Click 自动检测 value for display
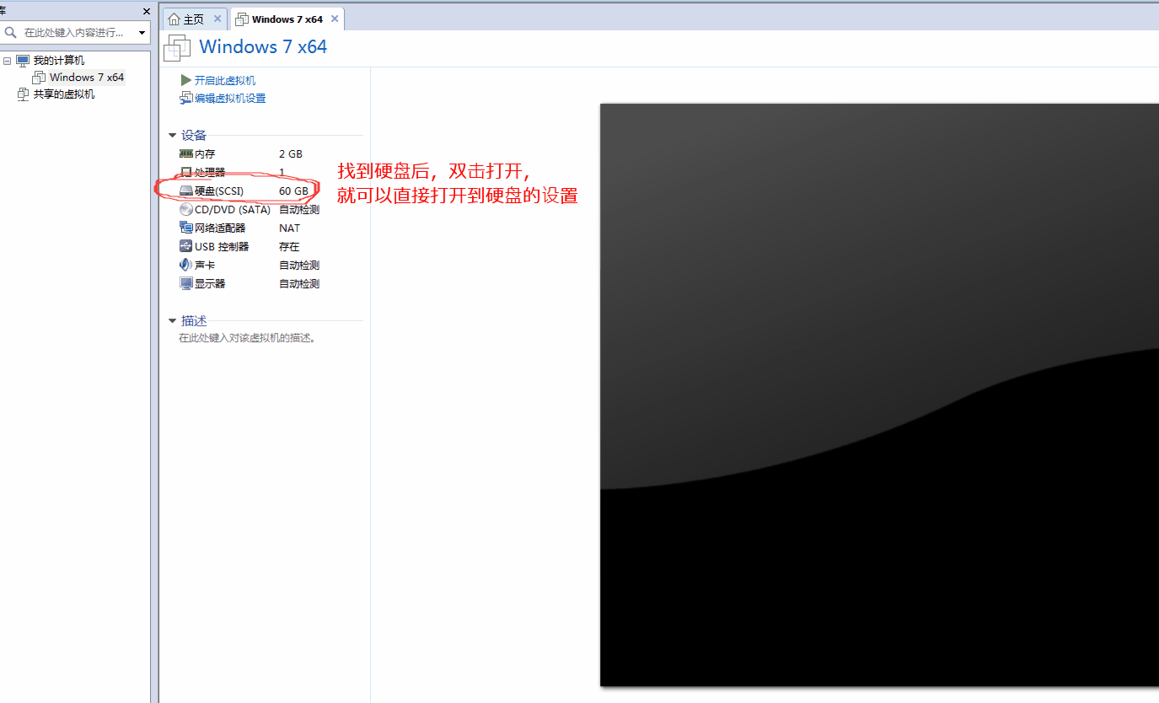Screen dimensions: 1159x703 [x=299, y=284]
